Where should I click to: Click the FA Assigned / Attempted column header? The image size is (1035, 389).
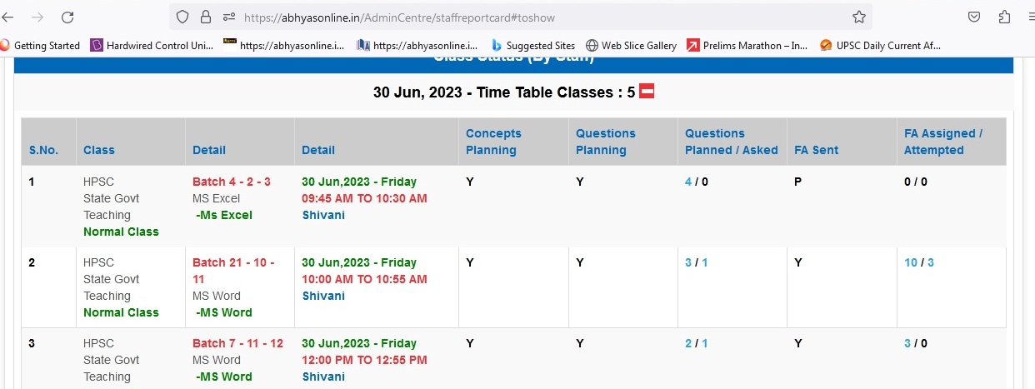(943, 142)
